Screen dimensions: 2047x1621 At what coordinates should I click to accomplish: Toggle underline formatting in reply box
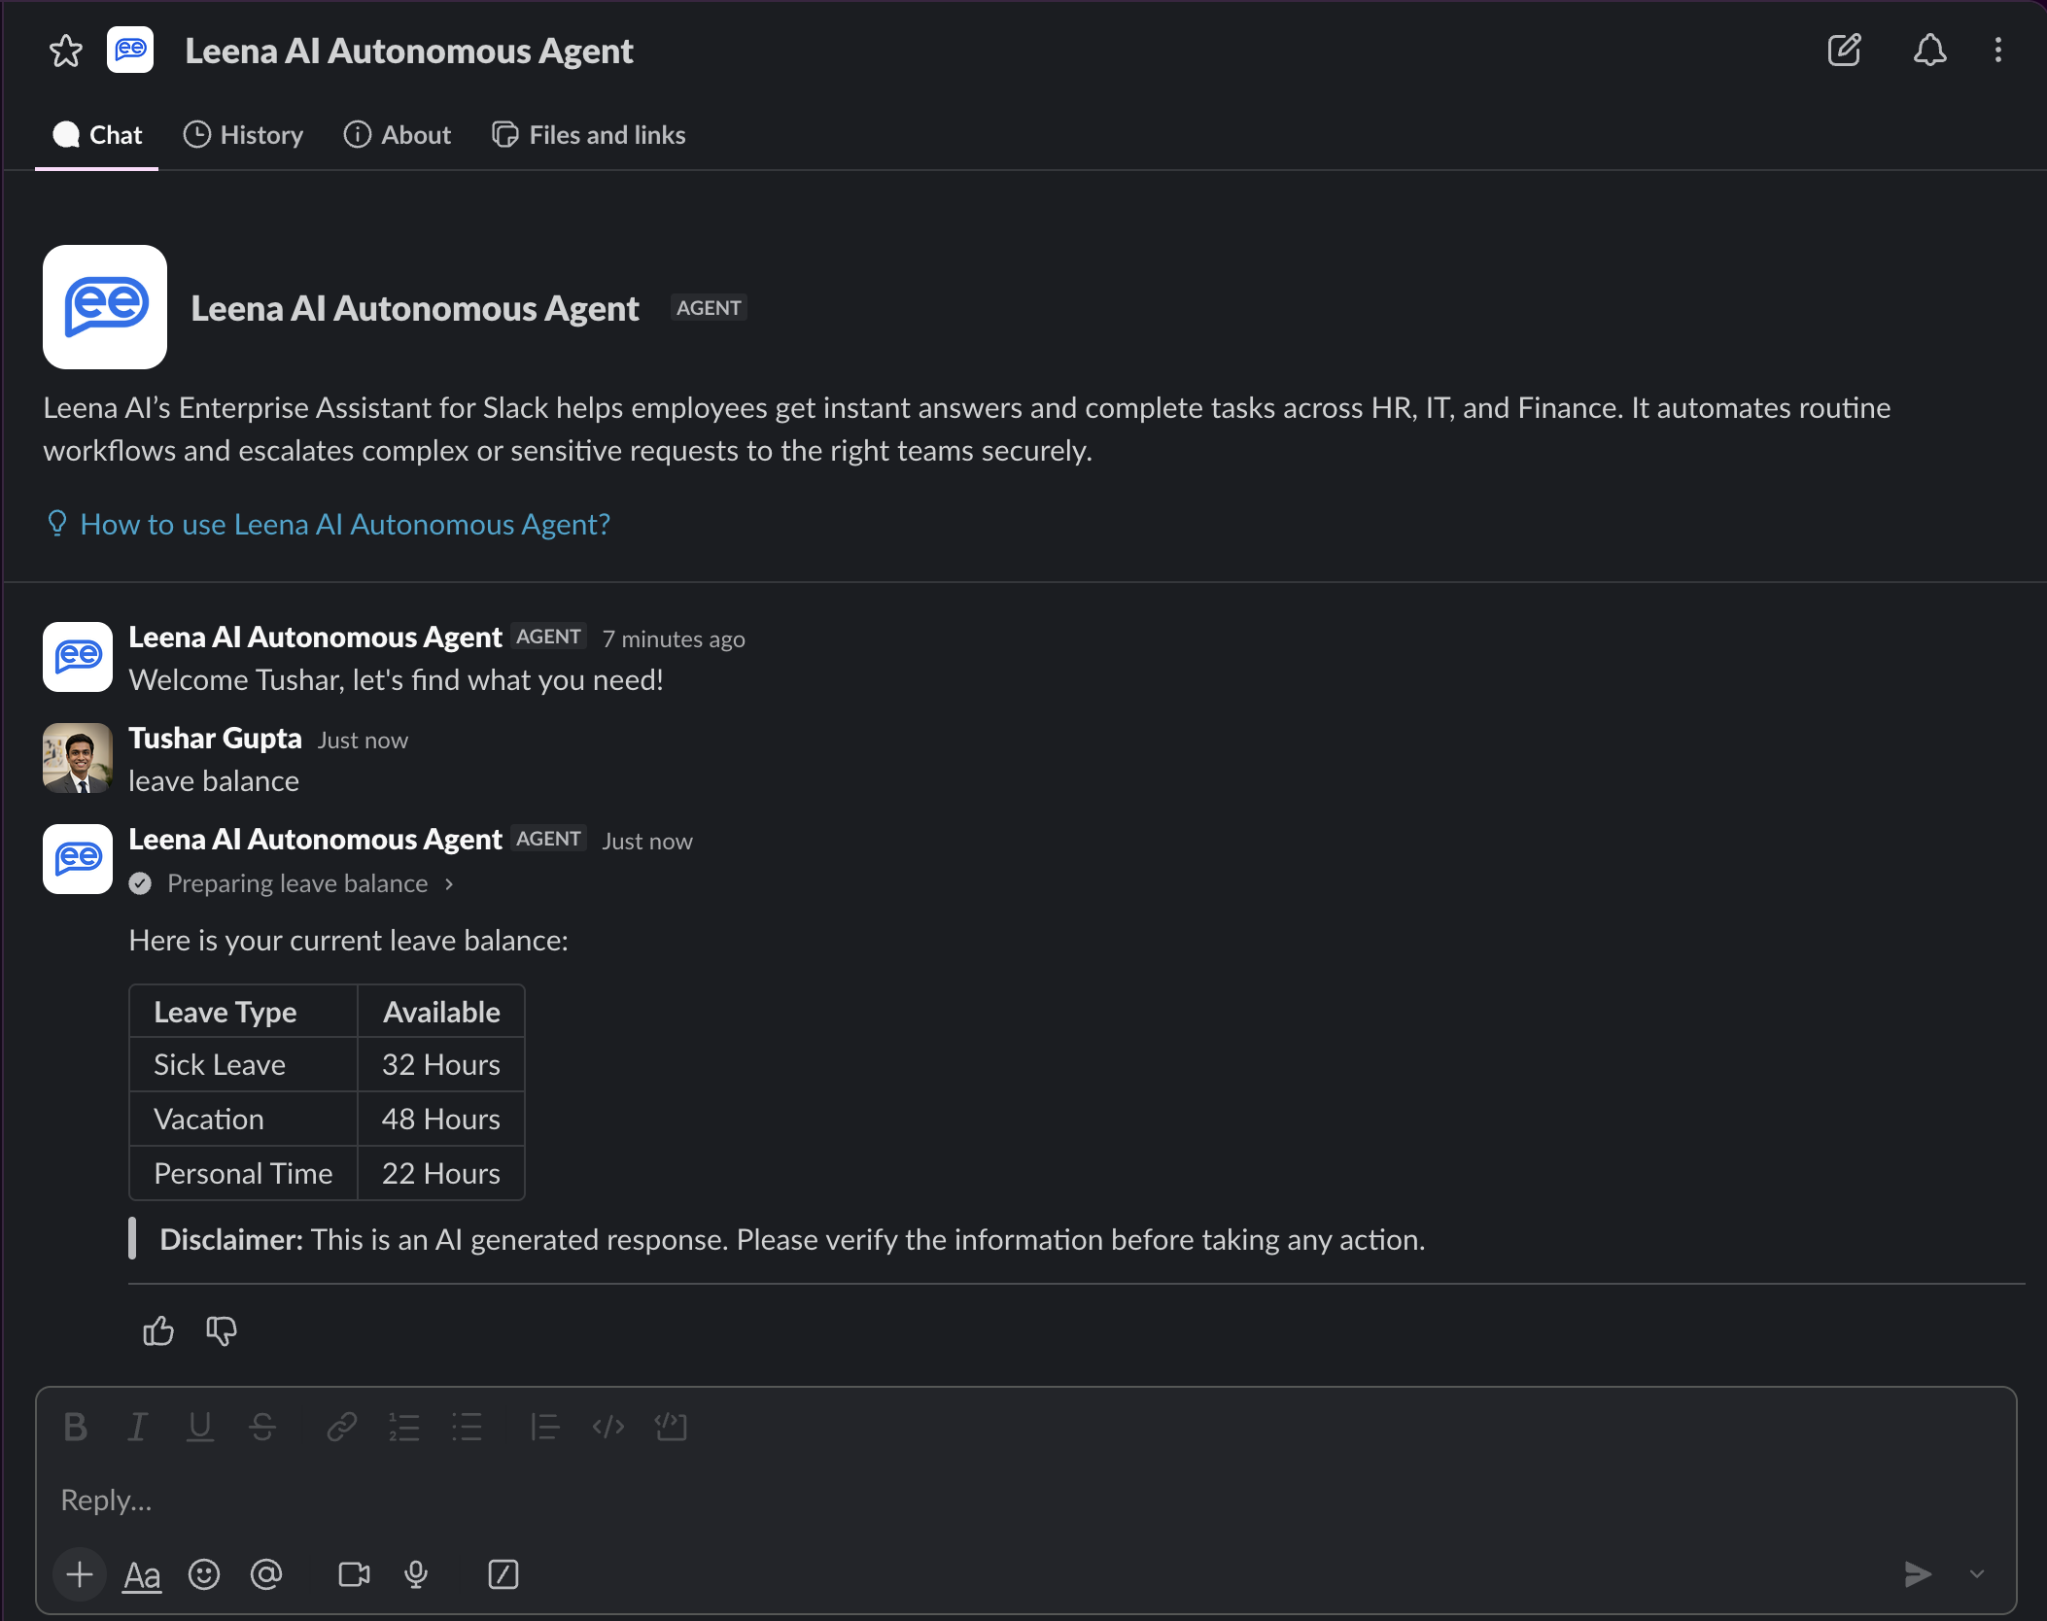[199, 1427]
